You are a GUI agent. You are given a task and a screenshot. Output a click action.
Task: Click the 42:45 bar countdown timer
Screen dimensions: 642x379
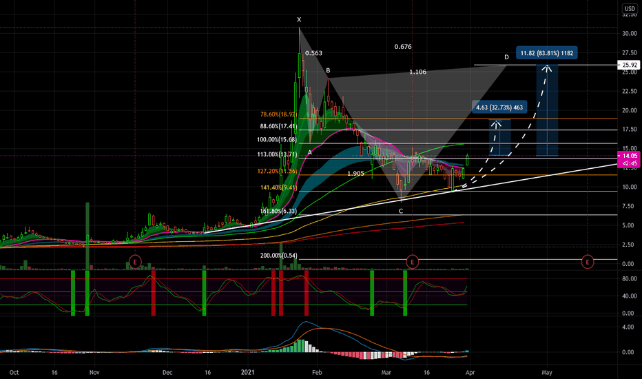630,163
